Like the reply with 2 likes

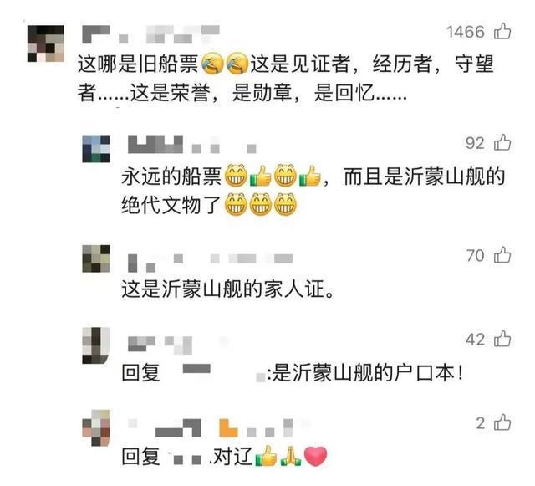pos(502,422)
